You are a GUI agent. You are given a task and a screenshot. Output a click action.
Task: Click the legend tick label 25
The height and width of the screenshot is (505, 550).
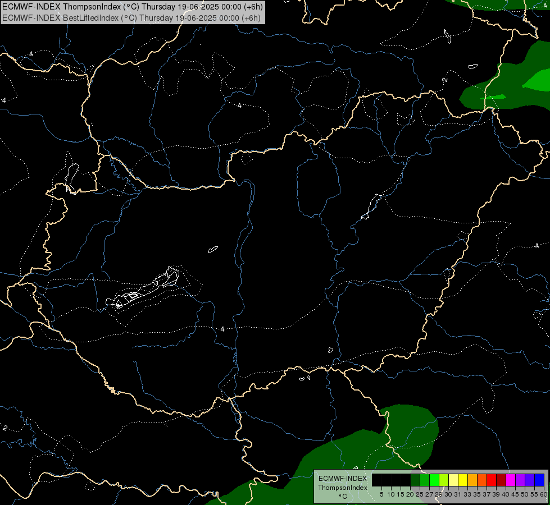[420, 494]
